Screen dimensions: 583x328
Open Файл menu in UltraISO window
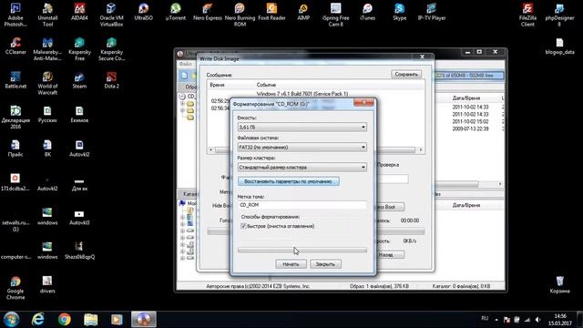tap(186, 64)
